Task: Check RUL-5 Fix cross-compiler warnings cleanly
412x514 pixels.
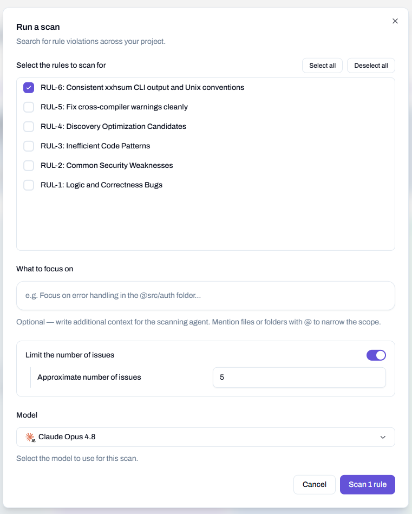Action: click(29, 107)
